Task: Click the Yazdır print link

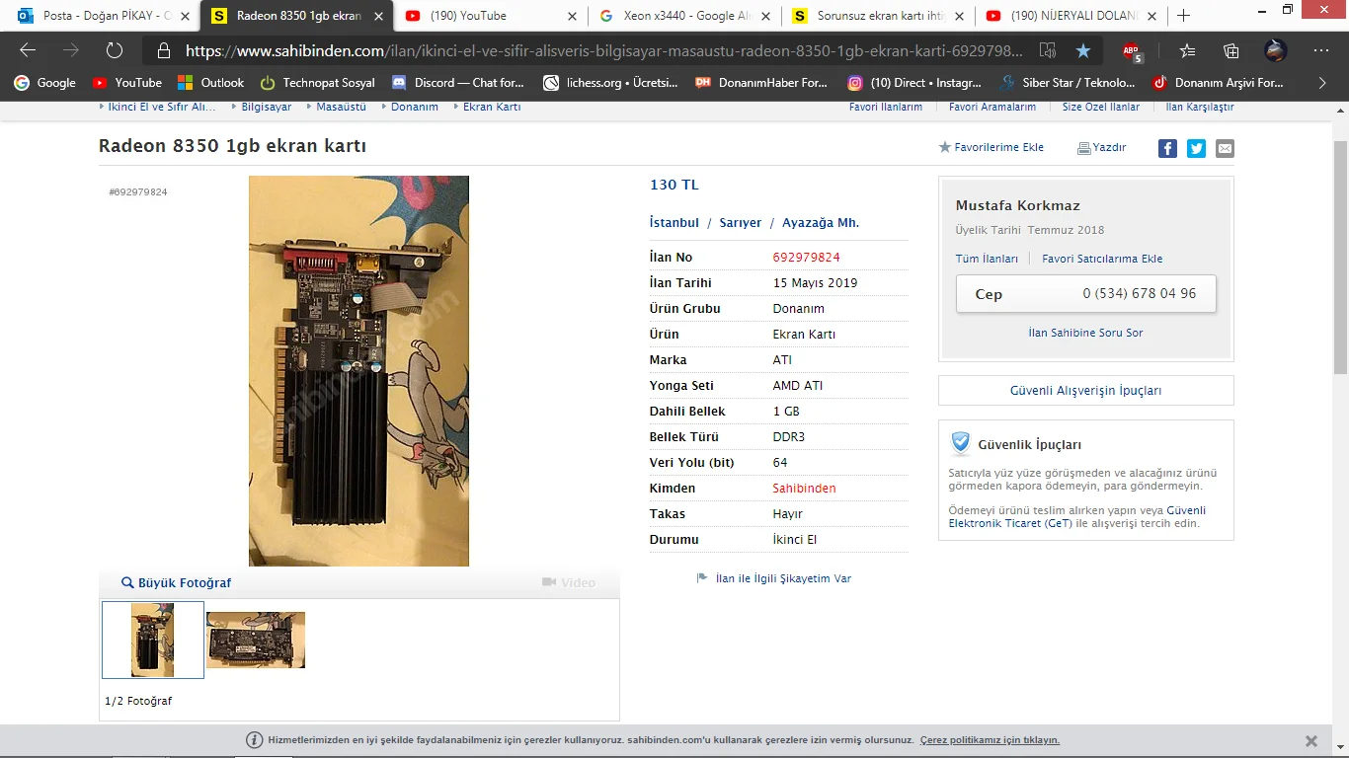Action: [x=1101, y=147]
